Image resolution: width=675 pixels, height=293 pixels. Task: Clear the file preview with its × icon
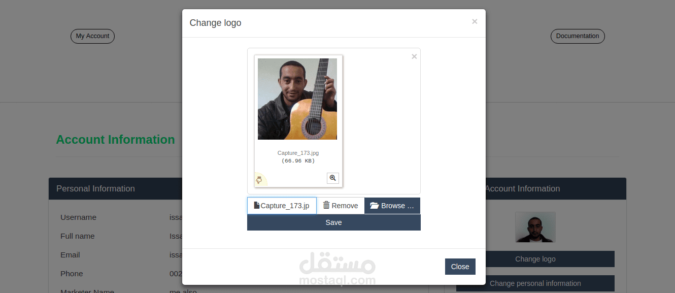414,56
